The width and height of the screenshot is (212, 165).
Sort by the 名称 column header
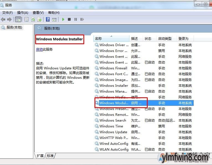pos(111,38)
